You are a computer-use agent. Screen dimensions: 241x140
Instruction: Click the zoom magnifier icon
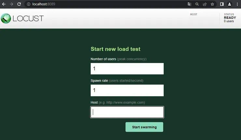click(197, 4)
